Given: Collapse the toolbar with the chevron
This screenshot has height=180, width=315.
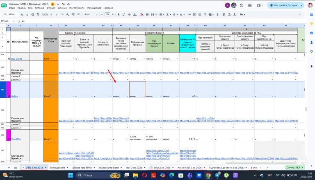Looking at the screenshot, I should click(299, 14).
